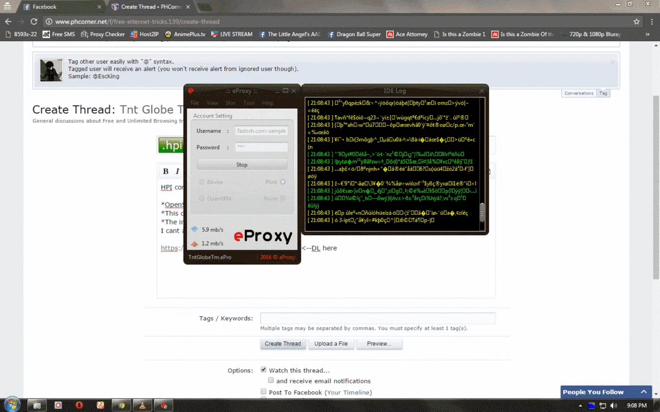
Task: Enable Post To Facebook checkbox
Action: 263,392
